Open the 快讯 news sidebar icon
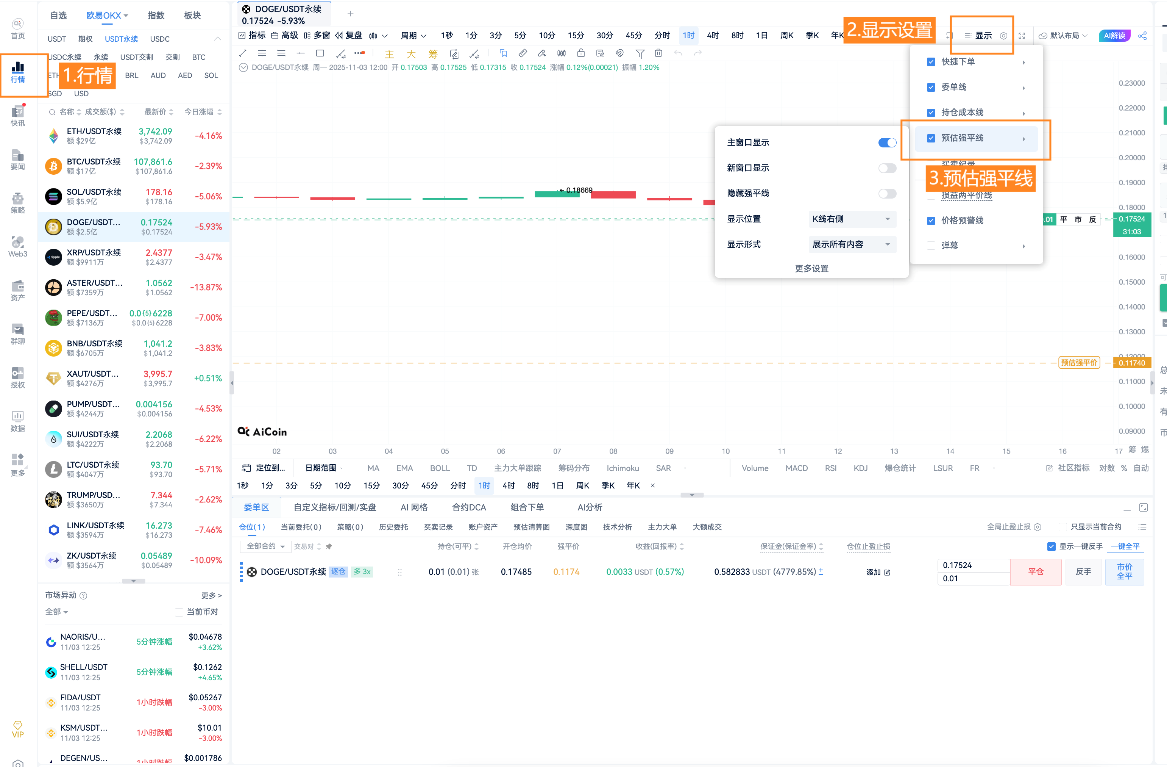 (18, 116)
